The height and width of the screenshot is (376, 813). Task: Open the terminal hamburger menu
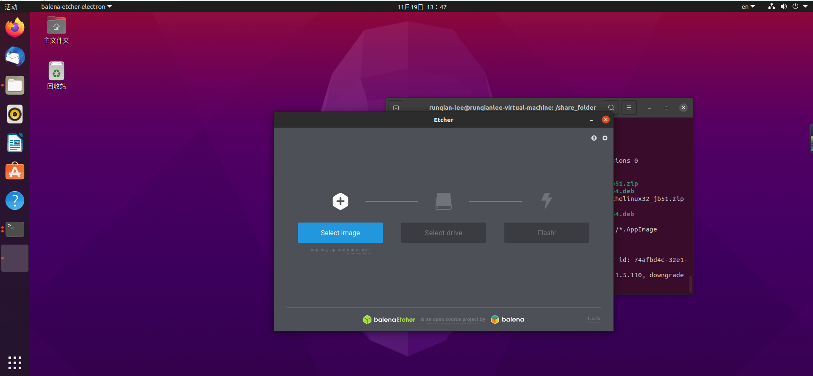coord(629,108)
